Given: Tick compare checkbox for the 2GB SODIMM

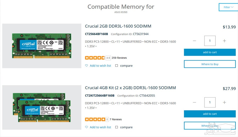Looking at the screenshot, I should [116, 65].
